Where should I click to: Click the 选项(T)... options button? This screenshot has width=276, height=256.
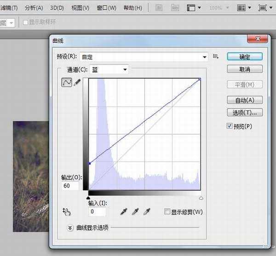pos(245,113)
